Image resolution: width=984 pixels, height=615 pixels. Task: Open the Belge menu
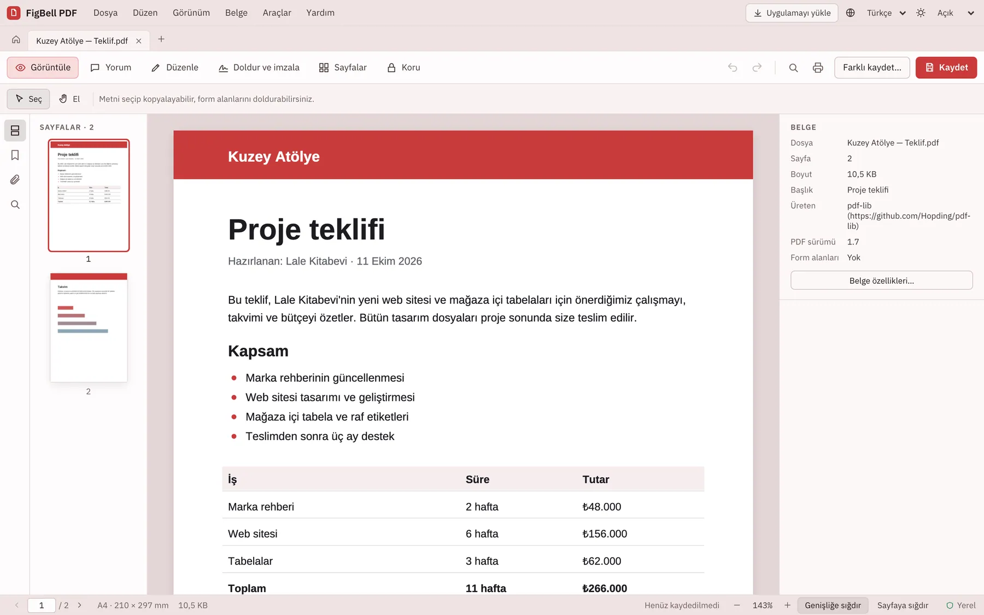coord(236,13)
